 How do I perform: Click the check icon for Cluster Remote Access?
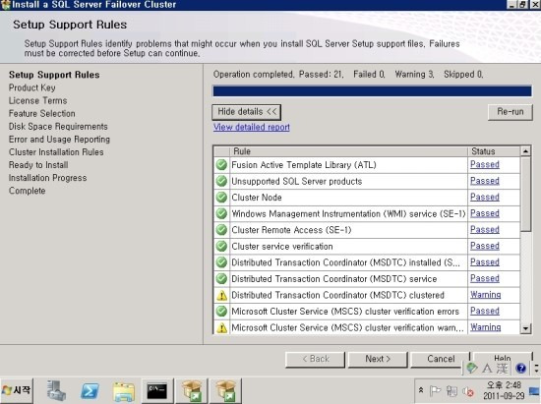[221, 230]
